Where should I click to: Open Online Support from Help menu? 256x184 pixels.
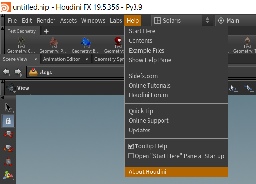click(176, 121)
